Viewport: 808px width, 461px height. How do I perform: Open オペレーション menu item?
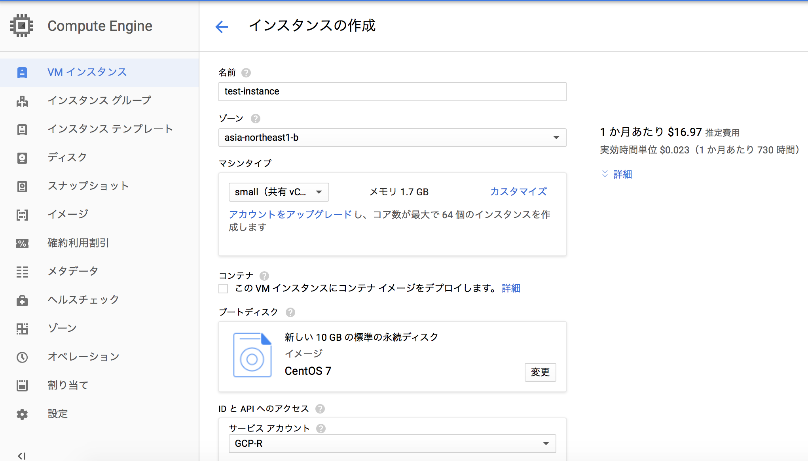click(99, 357)
